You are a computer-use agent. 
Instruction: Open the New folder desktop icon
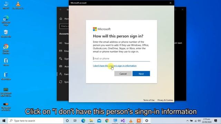(6, 76)
